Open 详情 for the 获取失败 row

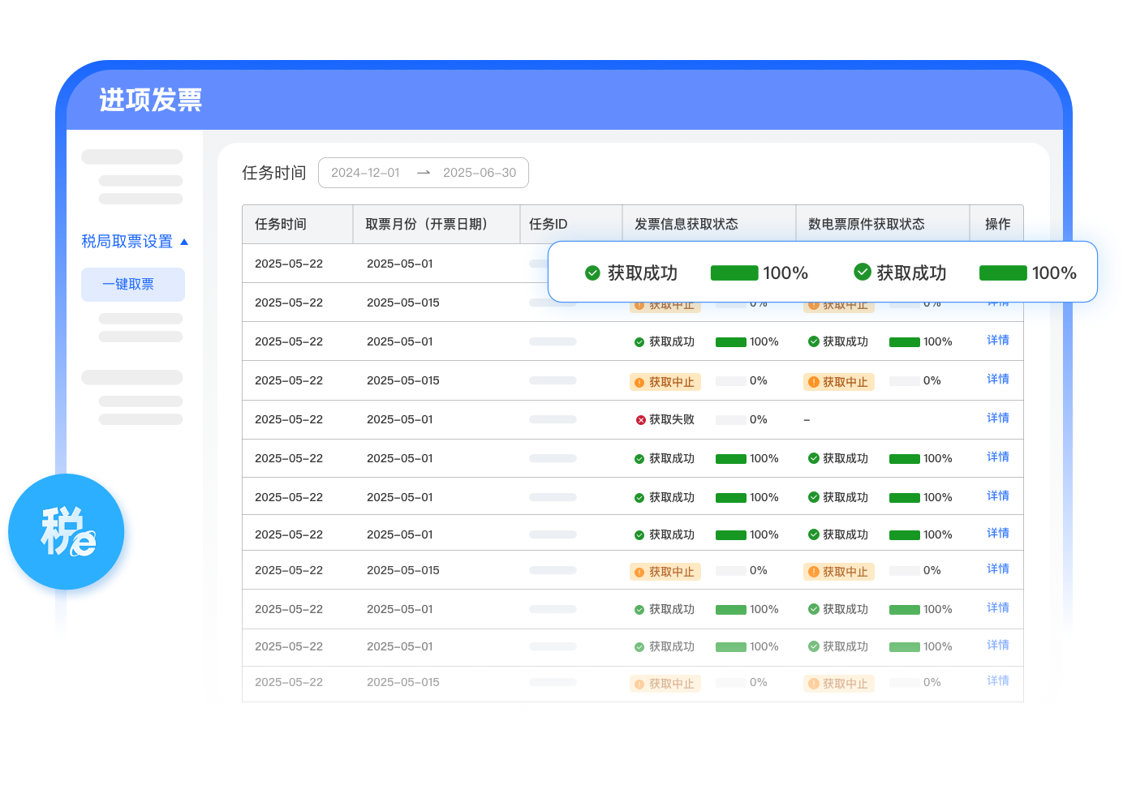click(997, 418)
